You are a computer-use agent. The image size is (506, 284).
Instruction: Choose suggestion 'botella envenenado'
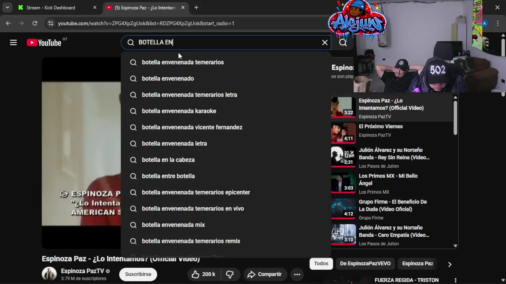point(225,78)
